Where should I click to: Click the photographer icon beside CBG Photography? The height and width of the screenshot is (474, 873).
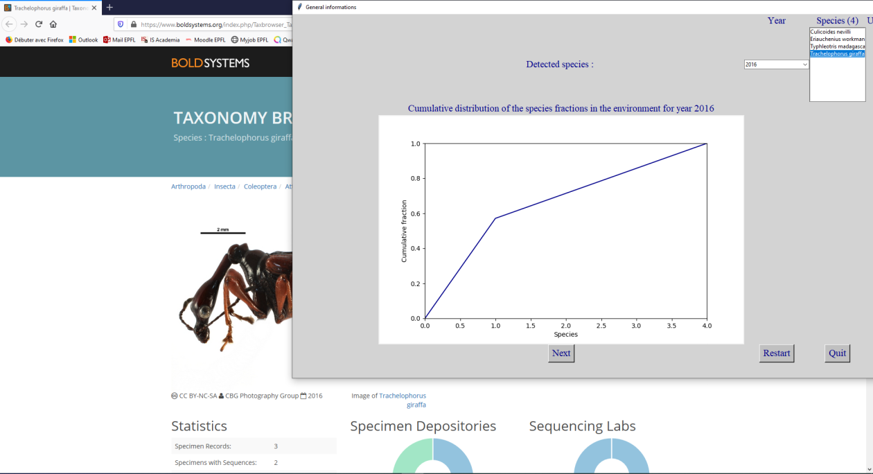(221, 396)
